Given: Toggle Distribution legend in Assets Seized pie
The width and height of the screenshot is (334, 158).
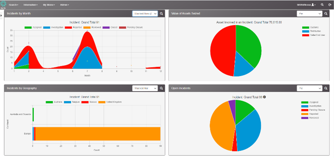Looking at the screenshot, I should tap(311, 31).
